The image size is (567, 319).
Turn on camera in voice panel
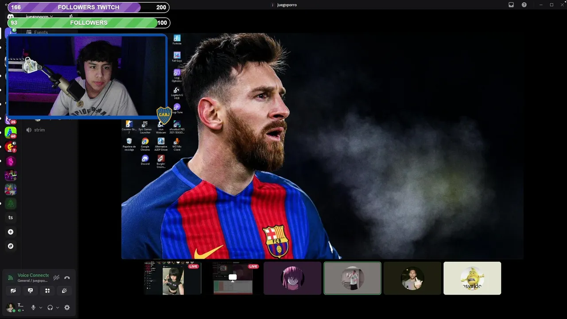(13, 291)
